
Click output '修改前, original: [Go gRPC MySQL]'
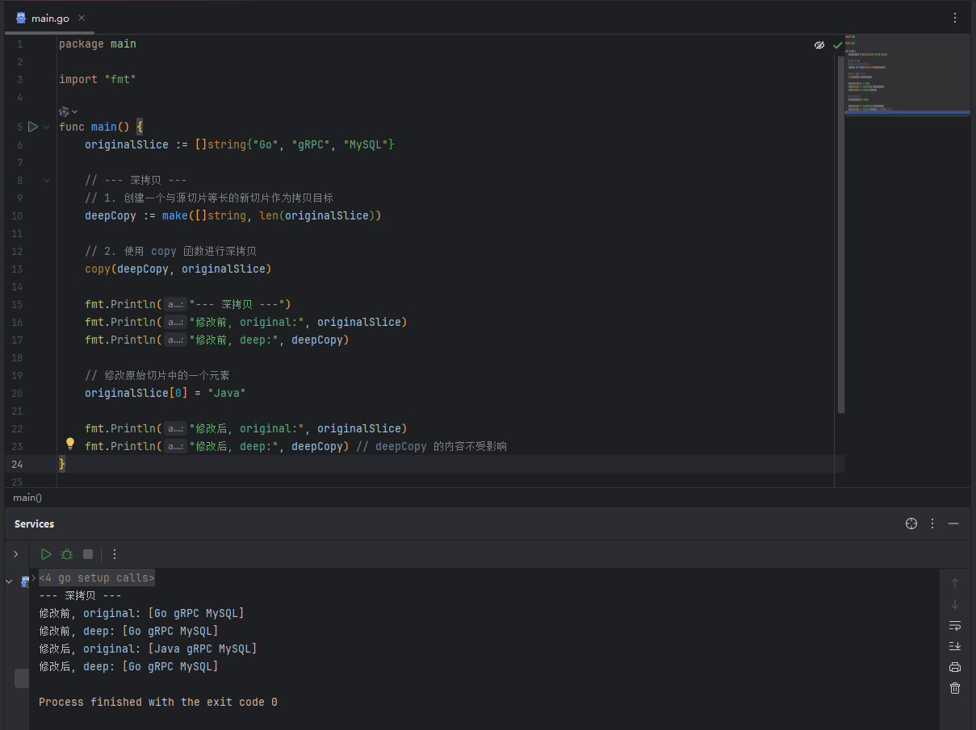pos(141,613)
